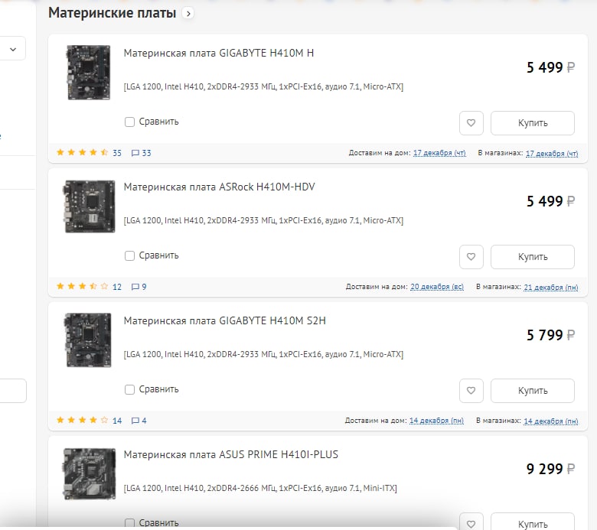Add GIGABYTE H410M H to favorites (heart)
The image size is (597, 530).
pos(471,123)
